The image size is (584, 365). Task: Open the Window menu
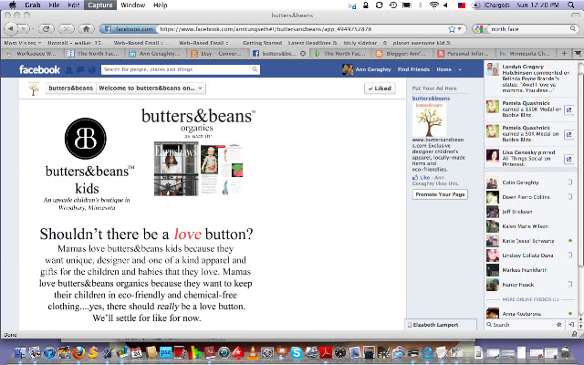point(133,5)
